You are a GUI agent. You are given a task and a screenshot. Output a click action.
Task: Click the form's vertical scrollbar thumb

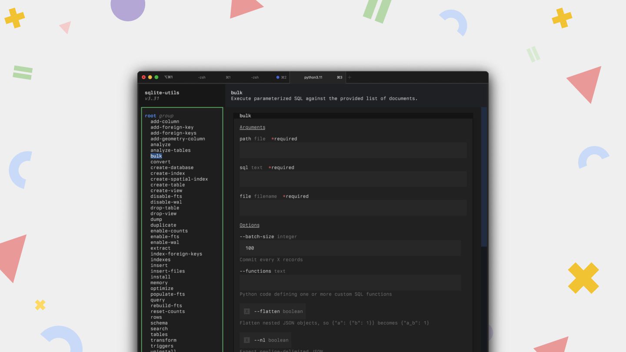click(484, 177)
